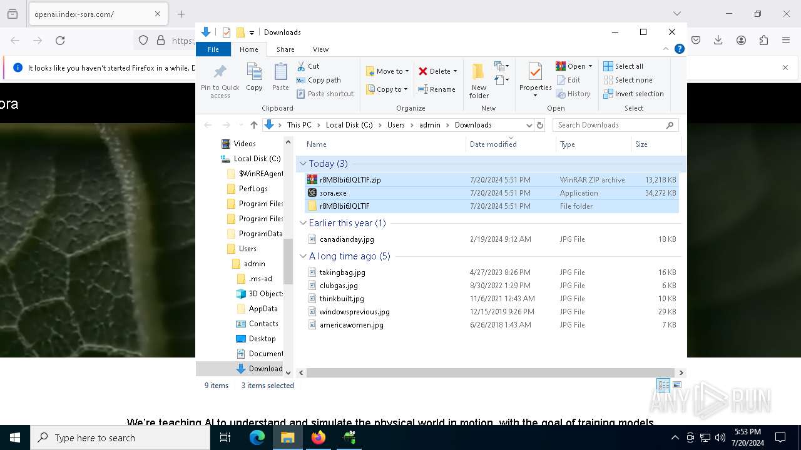Click Rename in Organize group
This screenshot has height=450, width=801.
437,89
